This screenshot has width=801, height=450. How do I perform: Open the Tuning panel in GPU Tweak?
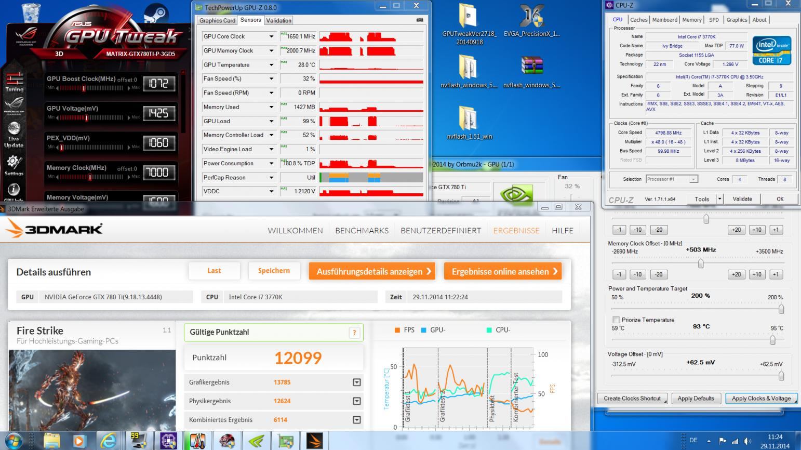tap(14, 82)
